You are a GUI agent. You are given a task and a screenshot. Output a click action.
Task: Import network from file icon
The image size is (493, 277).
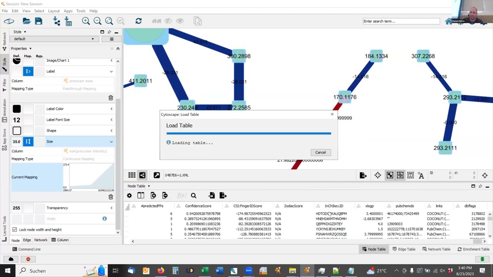(x=57, y=21)
